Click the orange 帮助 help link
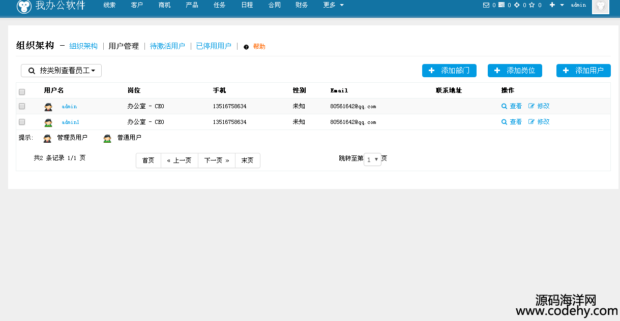This screenshot has width=620, height=321. (x=259, y=47)
